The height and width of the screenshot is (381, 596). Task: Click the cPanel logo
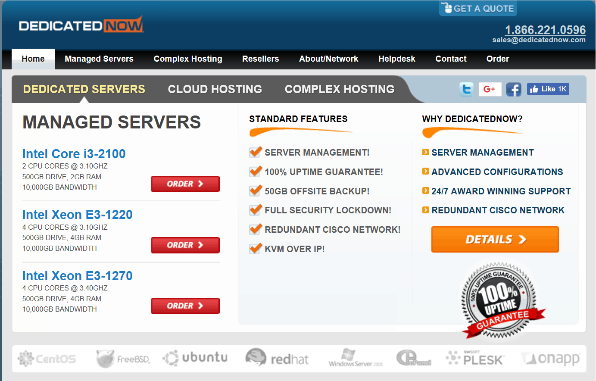pyautogui.click(x=413, y=359)
